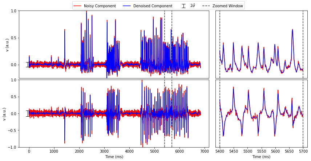Select the "Denoised Component" legend label
Viewport: 311px width, 161px height.
(x=153, y=6)
